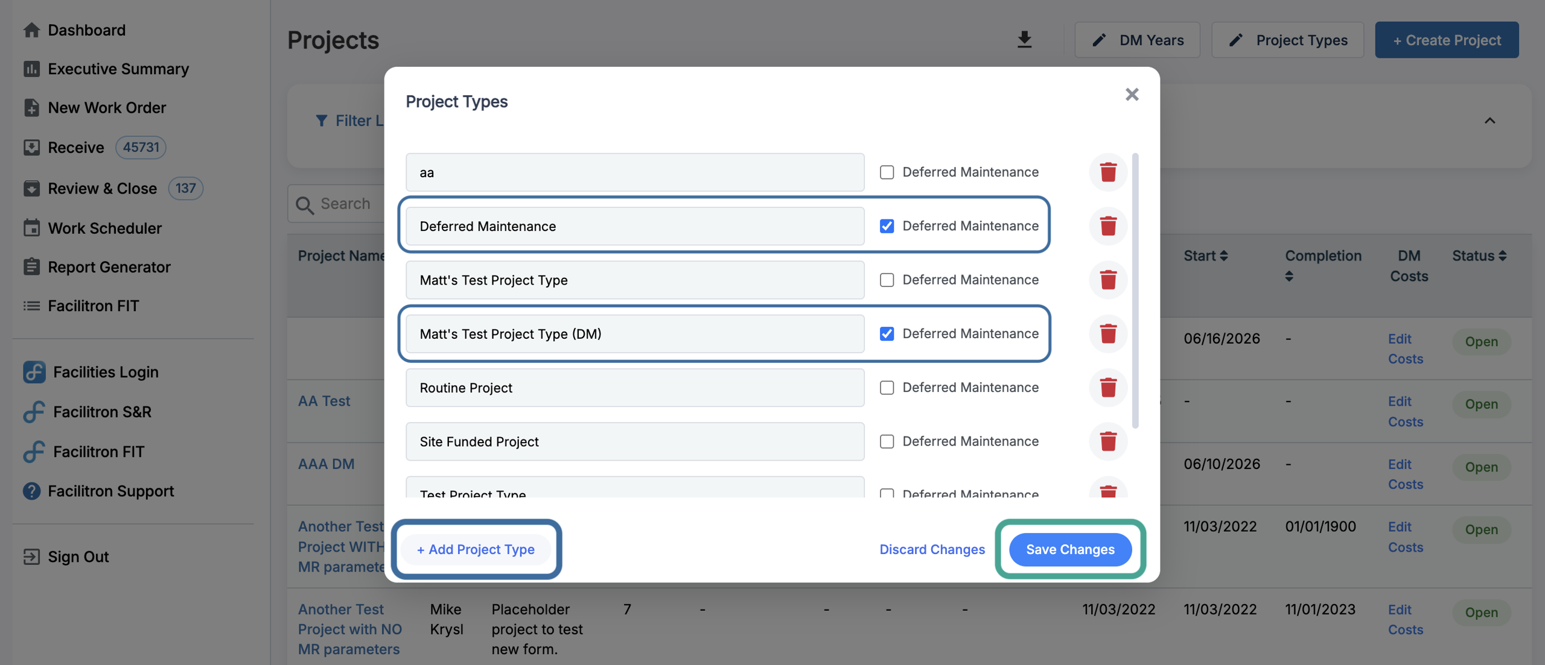Click the Review & Close icon
This screenshot has height=665, width=1545.
(x=31, y=189)
